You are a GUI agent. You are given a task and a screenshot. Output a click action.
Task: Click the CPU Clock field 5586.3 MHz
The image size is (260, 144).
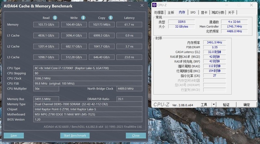pyautogui.click(x=88, y=78)
